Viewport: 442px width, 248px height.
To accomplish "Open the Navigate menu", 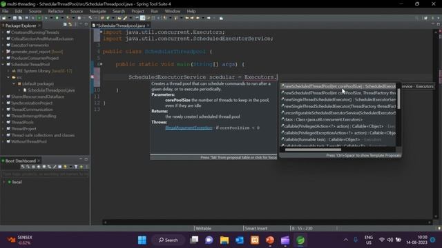I will coord(98,11).
